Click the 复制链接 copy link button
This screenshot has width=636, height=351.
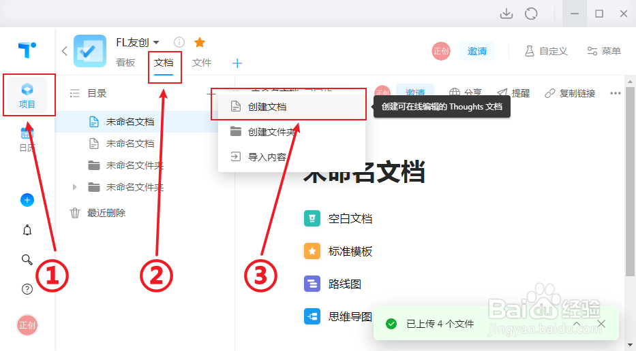tap(570, 93)
